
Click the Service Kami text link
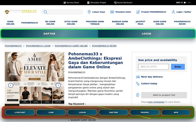tap(73, 2)
